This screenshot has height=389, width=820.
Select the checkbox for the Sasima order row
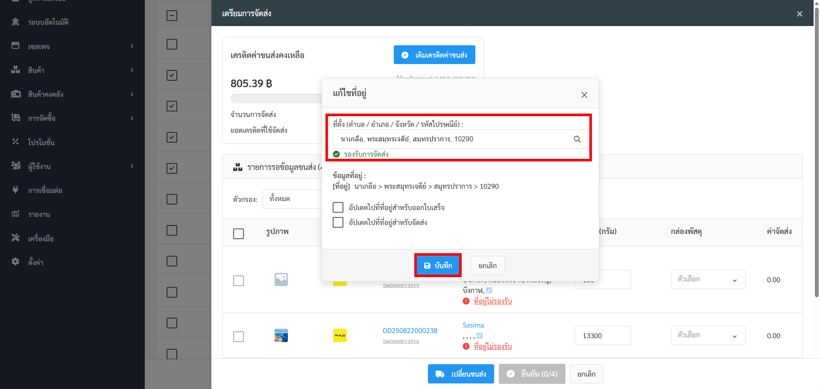pos(238,336)
